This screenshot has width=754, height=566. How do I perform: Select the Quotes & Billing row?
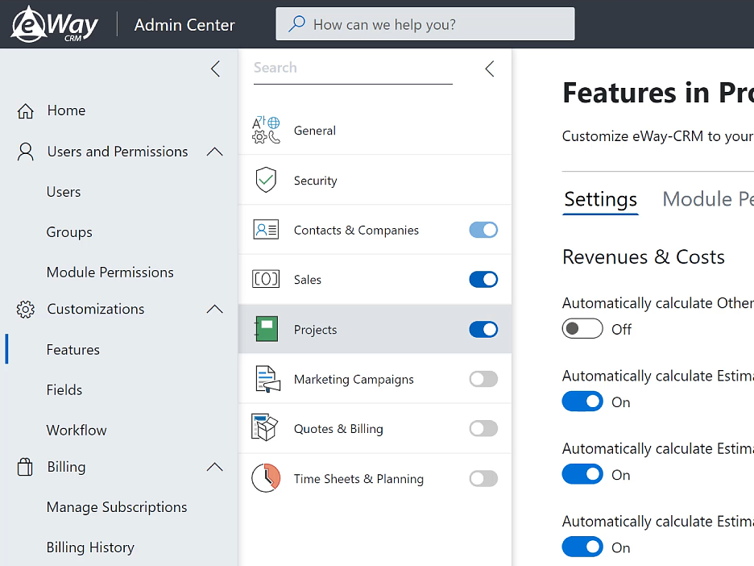pos(375,428)
